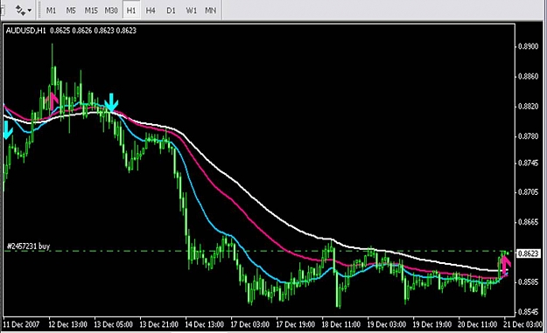Click the 17 Dec 19:00 time label
This screenshot has width=547, height=333.
coord(296,324)
